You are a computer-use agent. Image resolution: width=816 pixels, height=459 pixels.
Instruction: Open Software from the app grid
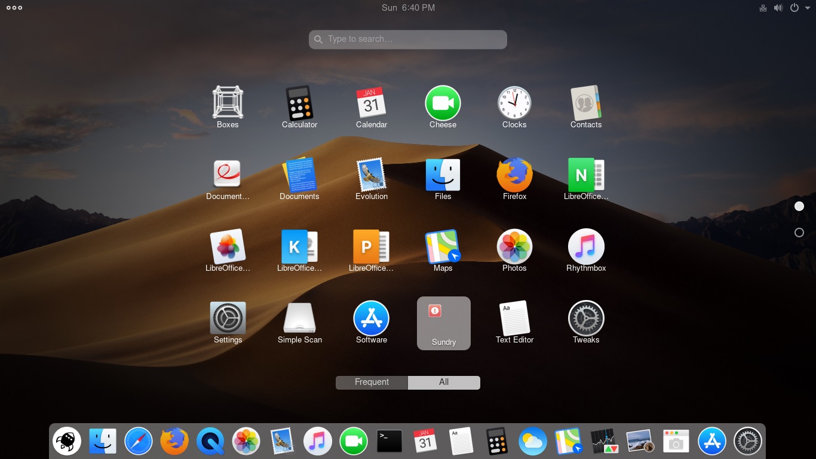pyautogui.click(x=372, y=323)
